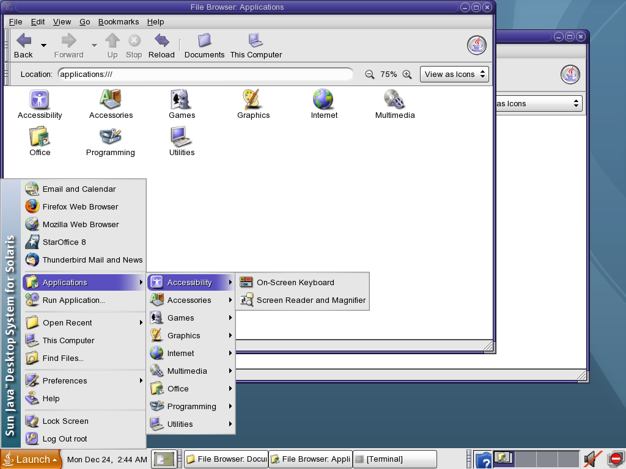This screenshot has width=626, height=469.
Task: Switch to File Browser: Applications taskbar button
Action: pyautogui.click(x=310, y=459)
